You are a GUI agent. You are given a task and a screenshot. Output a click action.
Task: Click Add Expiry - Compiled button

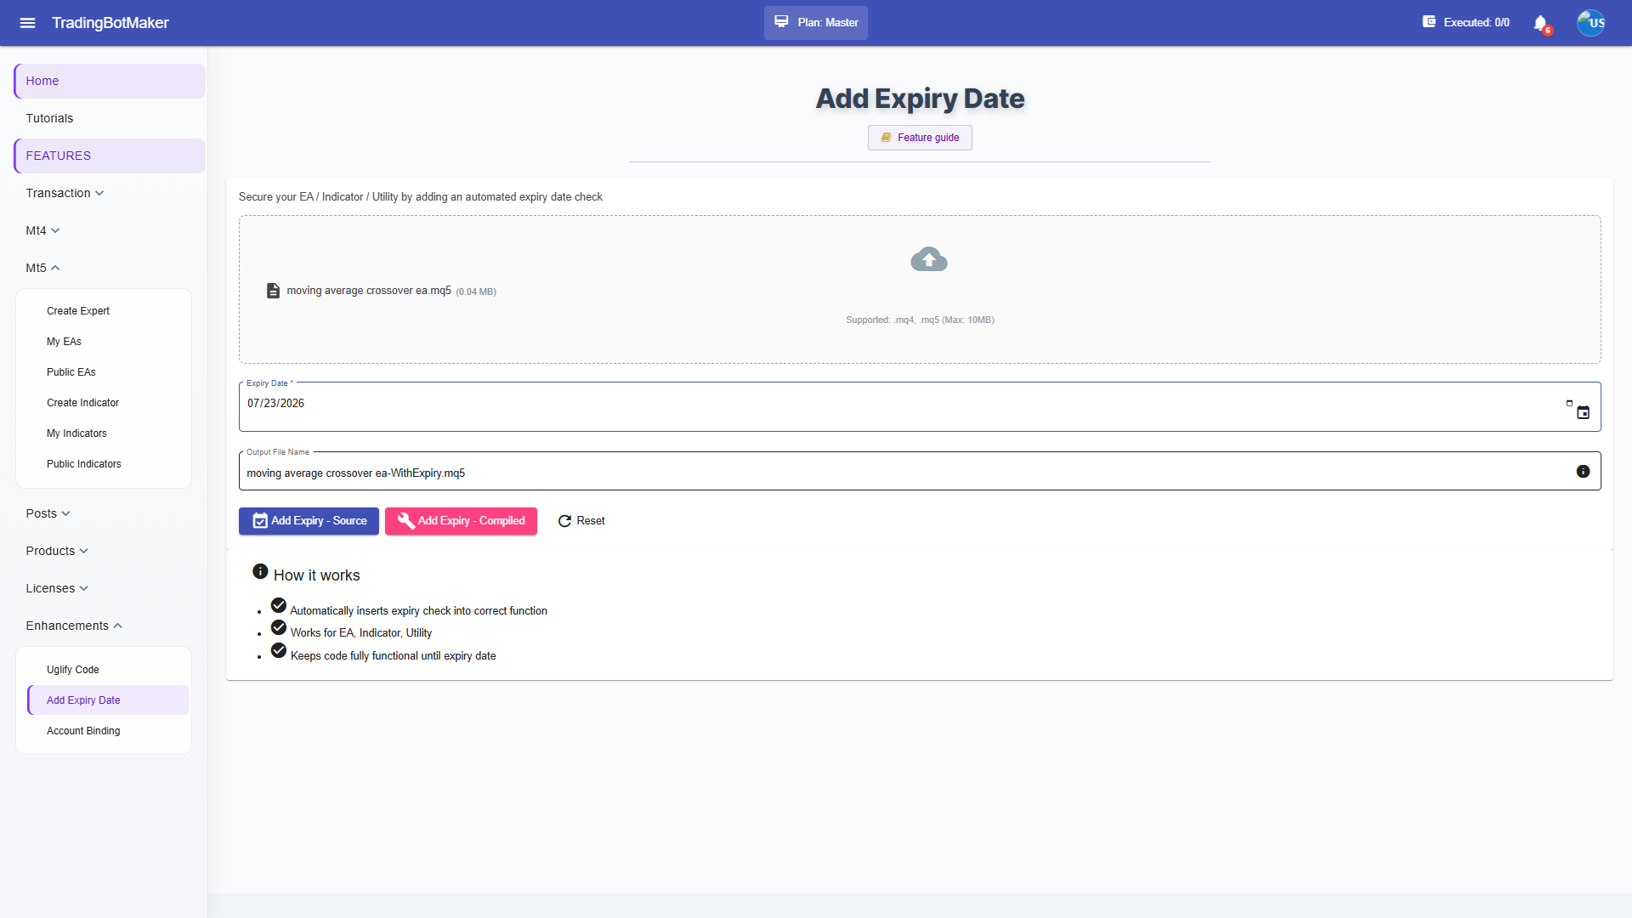click(461, 521)
